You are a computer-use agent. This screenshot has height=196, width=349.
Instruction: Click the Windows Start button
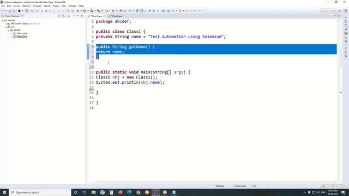click(x=4, y=192)
